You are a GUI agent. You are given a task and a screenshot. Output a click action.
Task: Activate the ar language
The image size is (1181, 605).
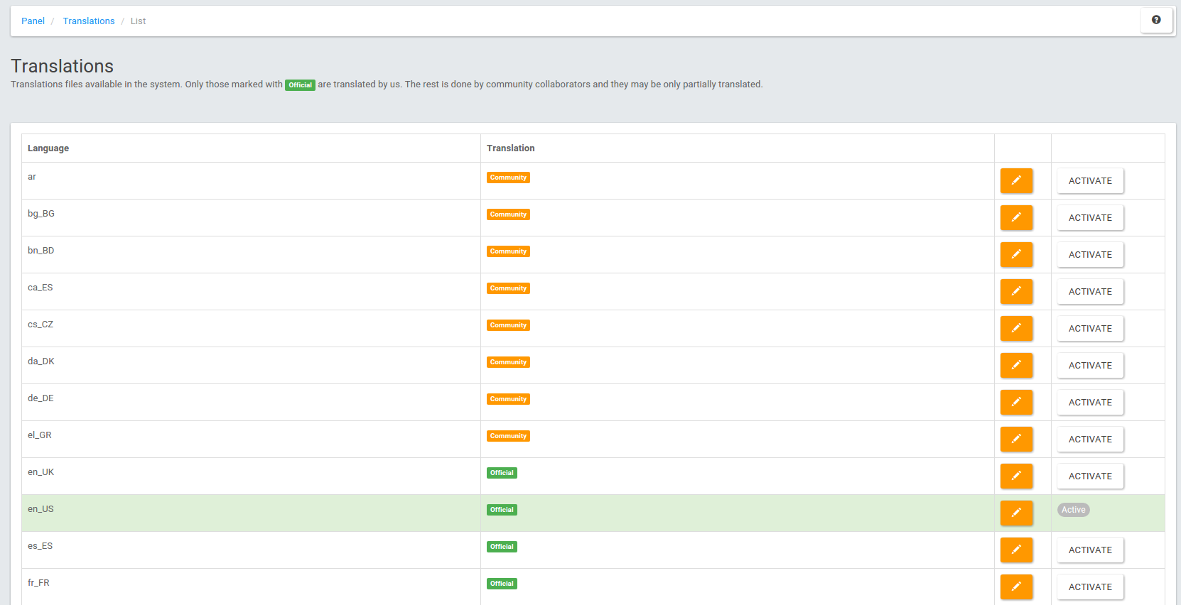click(x=1090, y=180)
